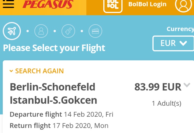Open the EUR currency dropdown
This screenshot has width=194, height=133.
click(x=173, y=43)
